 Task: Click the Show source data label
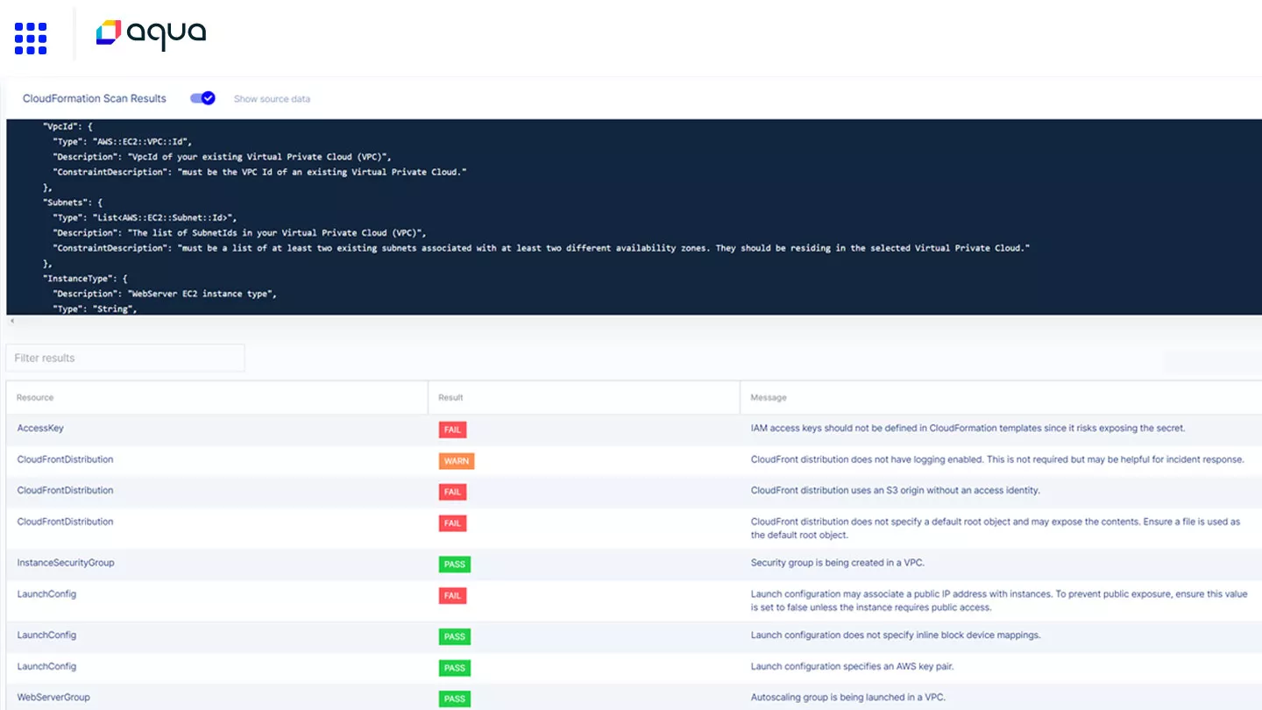[272, 99]
